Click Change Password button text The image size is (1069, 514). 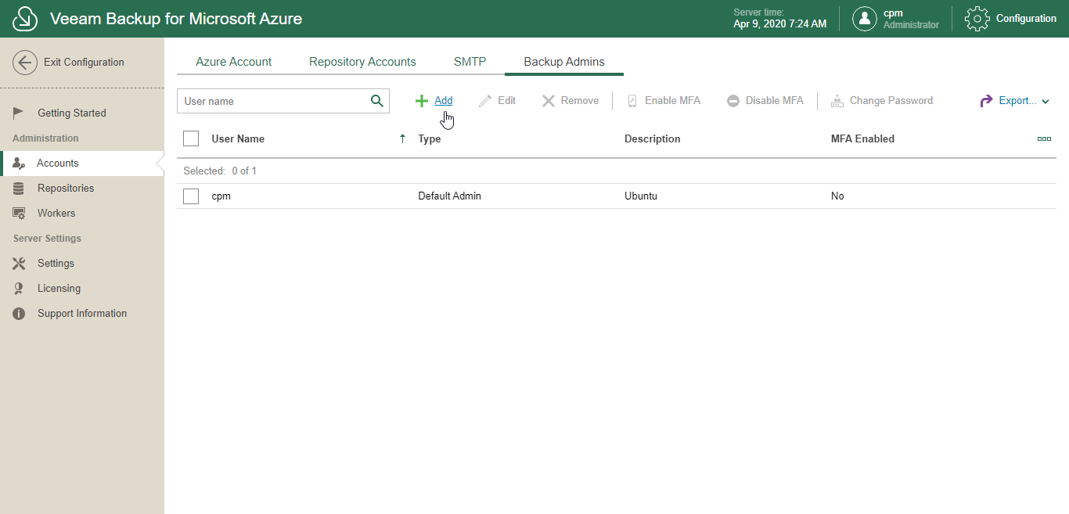coord(891,100)
